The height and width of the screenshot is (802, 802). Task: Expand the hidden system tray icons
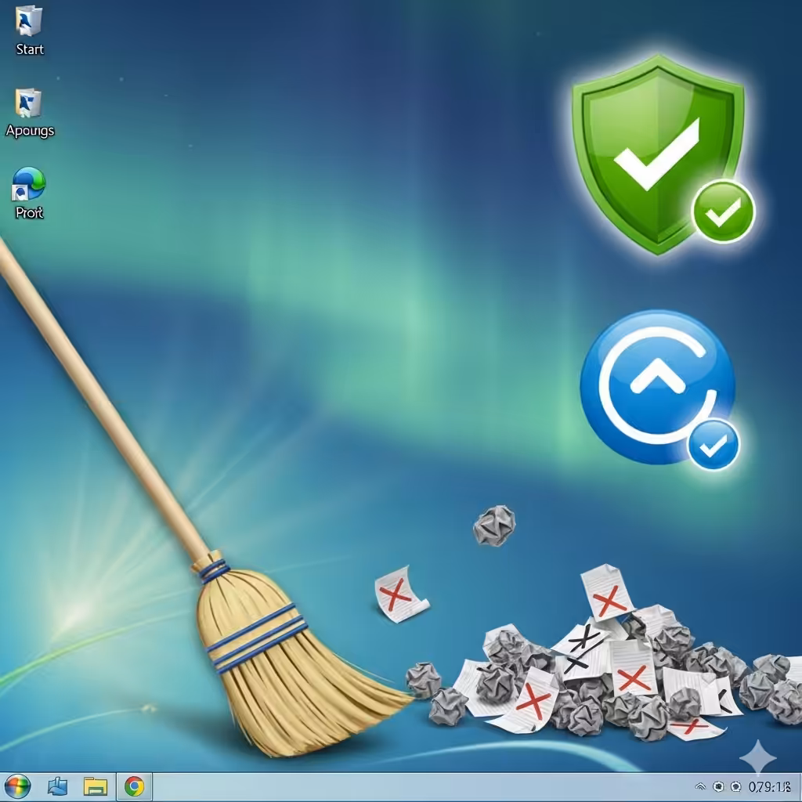point(700,786)
